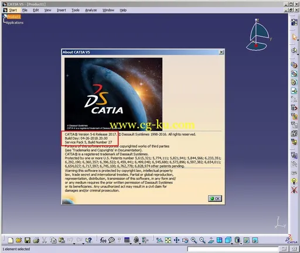The image size is (300, 253).
Task: Click the Hide/Show icon
Action: pos(247,240)
